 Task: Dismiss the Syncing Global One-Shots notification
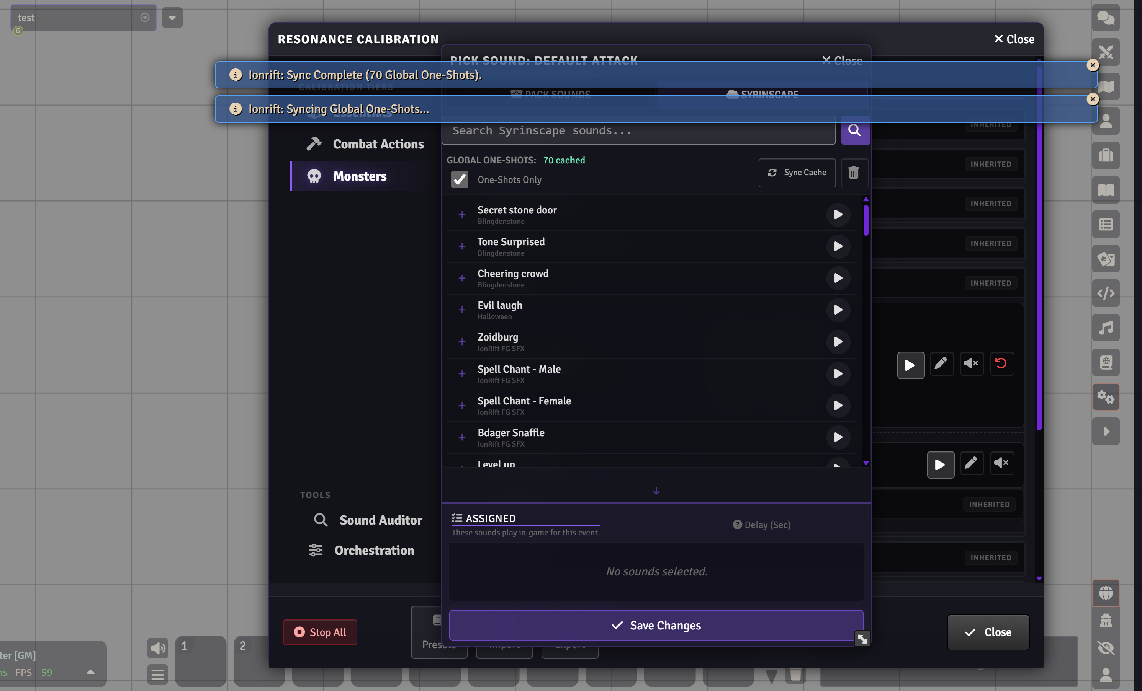pyautogui.click(x=1093, y=99)
